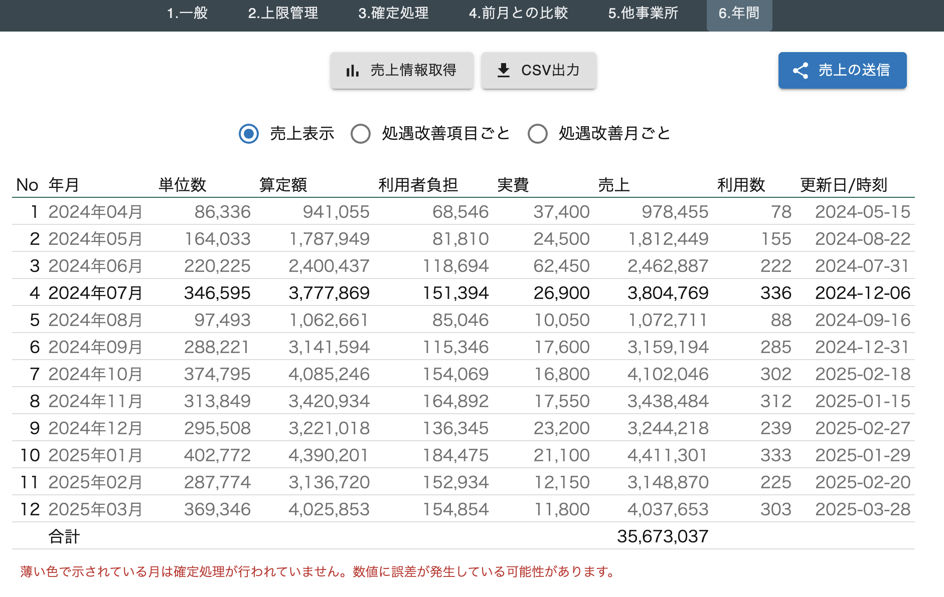Click unit count 402,772
The image size is (944, 597).
[x=217, y=455]
